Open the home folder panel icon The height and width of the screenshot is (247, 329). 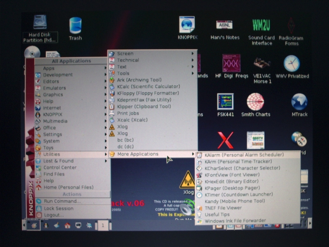[67, 226]
